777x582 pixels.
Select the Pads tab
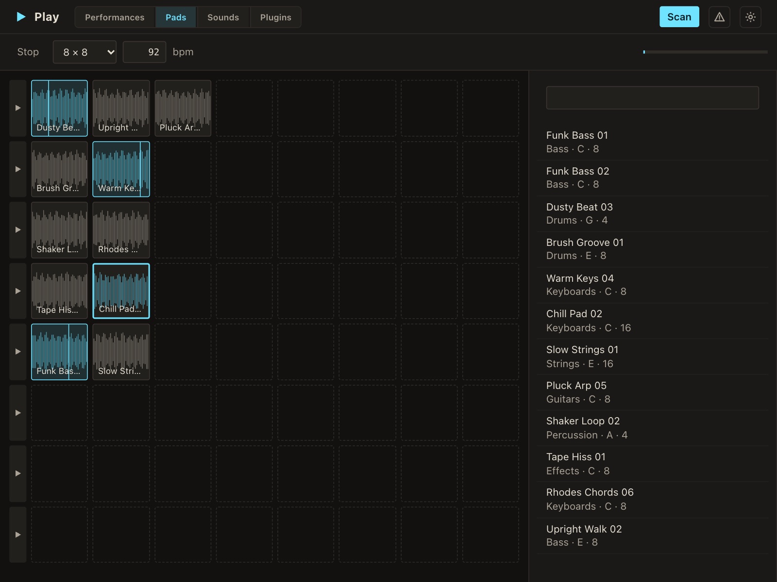176,17
